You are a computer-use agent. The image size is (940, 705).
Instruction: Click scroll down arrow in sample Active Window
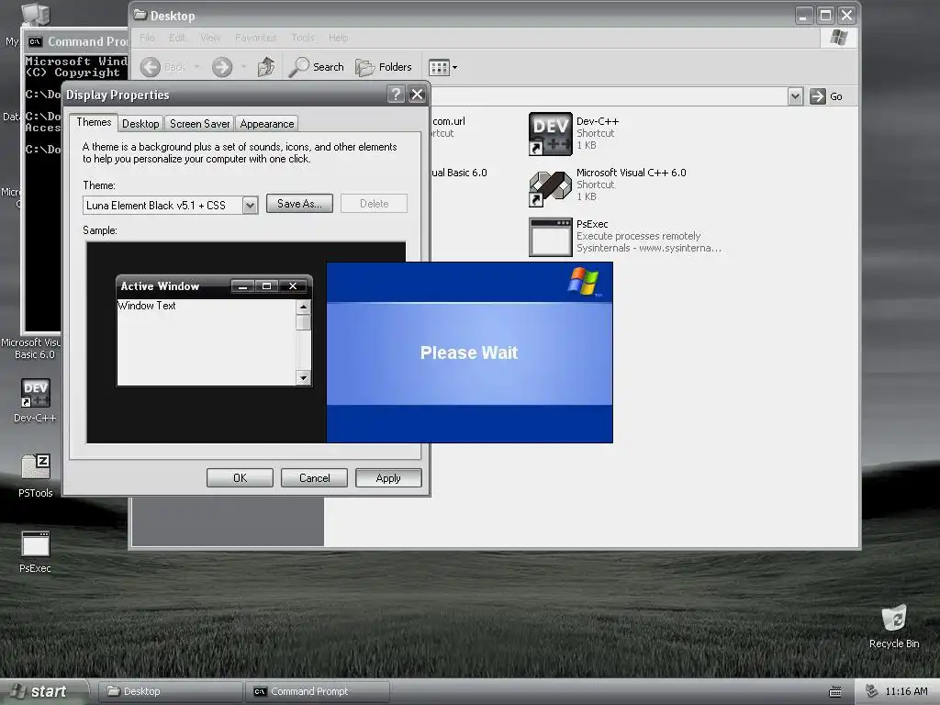click(303, 377)
